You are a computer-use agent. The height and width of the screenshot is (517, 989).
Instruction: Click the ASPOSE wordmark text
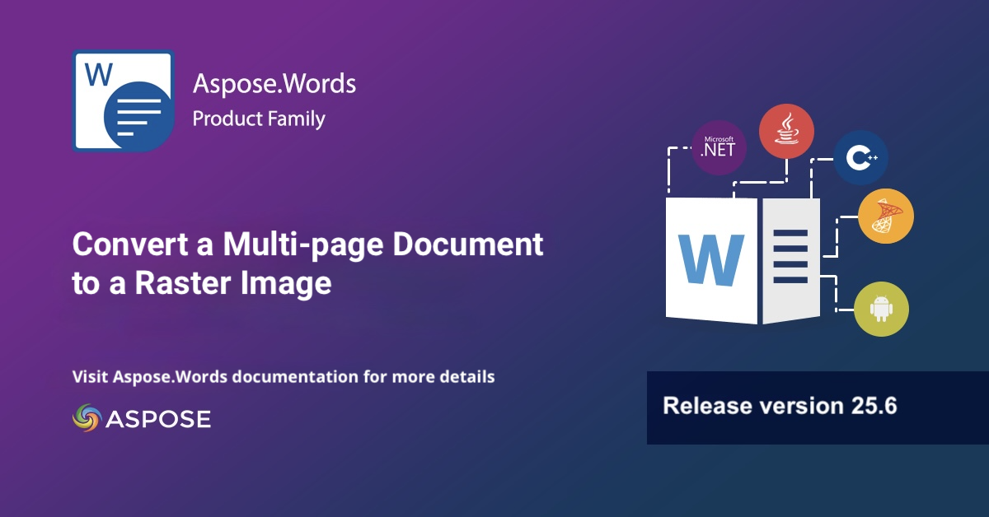(158, 419)
